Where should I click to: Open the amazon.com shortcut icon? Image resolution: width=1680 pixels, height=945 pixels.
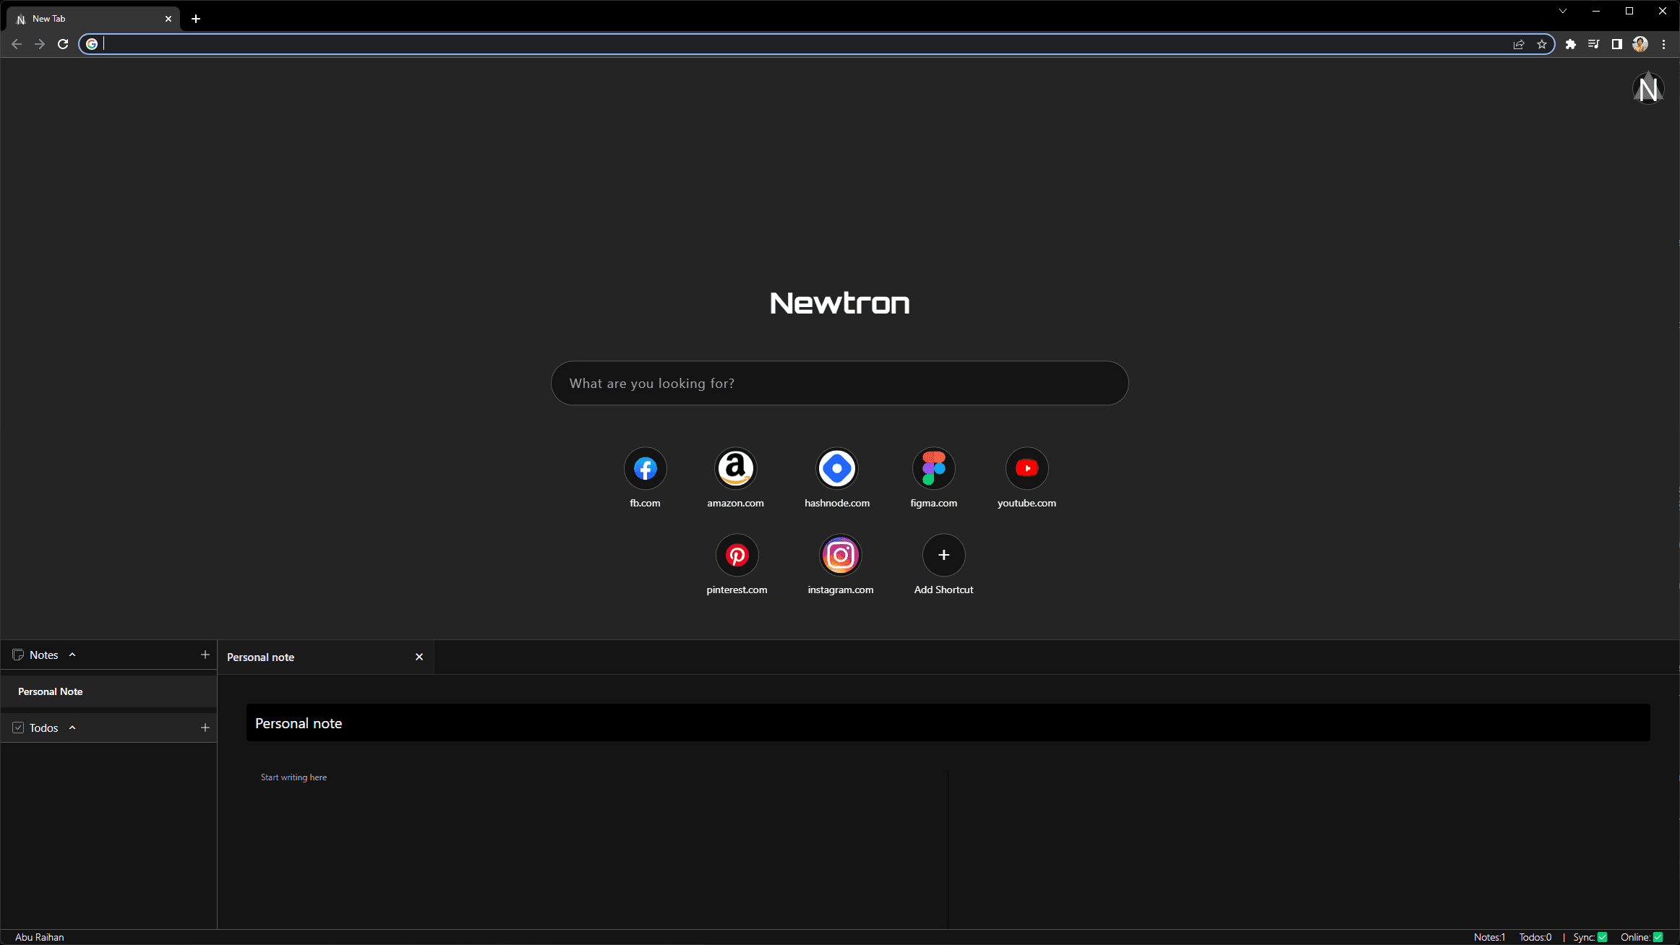click(735, 468)
